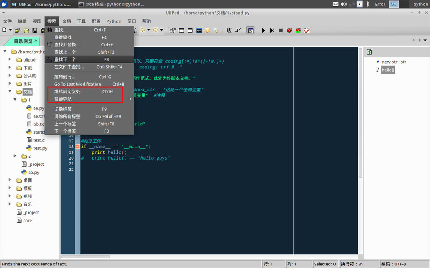Click the Save file floppy icon
The height and width of the screenshot is (268, 430).
tap(35, 31)
